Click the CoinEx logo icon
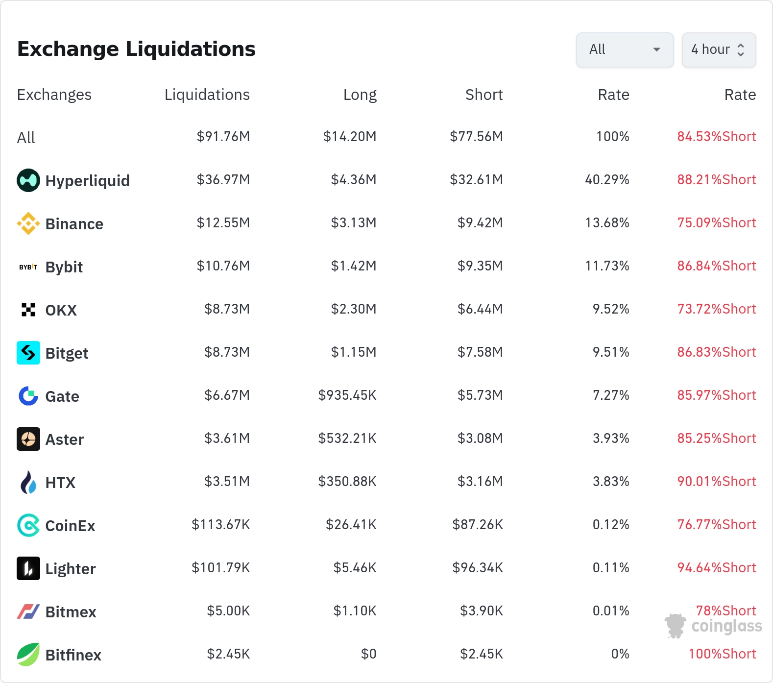The image size is (773, 683). click(28, 525)
